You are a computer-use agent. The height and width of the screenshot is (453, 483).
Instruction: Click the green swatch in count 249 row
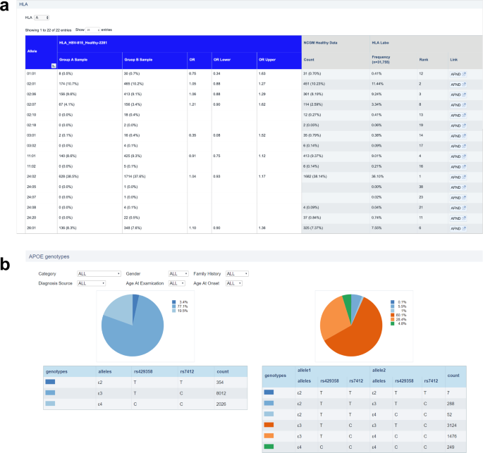pyautogui.click(x=269, y=447)
